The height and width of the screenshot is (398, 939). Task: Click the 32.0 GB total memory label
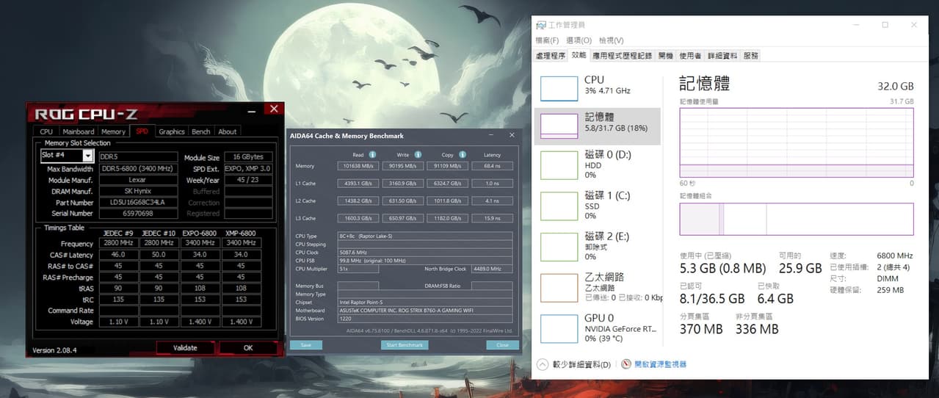point(896,86)
